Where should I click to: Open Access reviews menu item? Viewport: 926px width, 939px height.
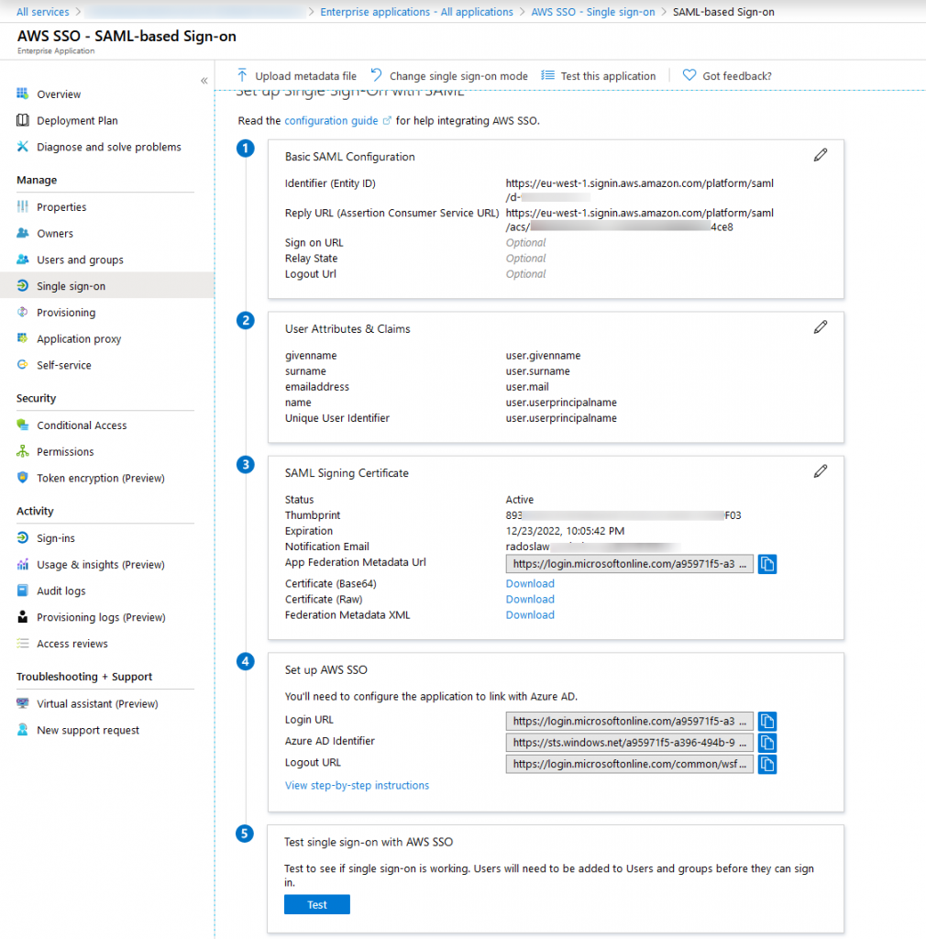tap(72, 644)
